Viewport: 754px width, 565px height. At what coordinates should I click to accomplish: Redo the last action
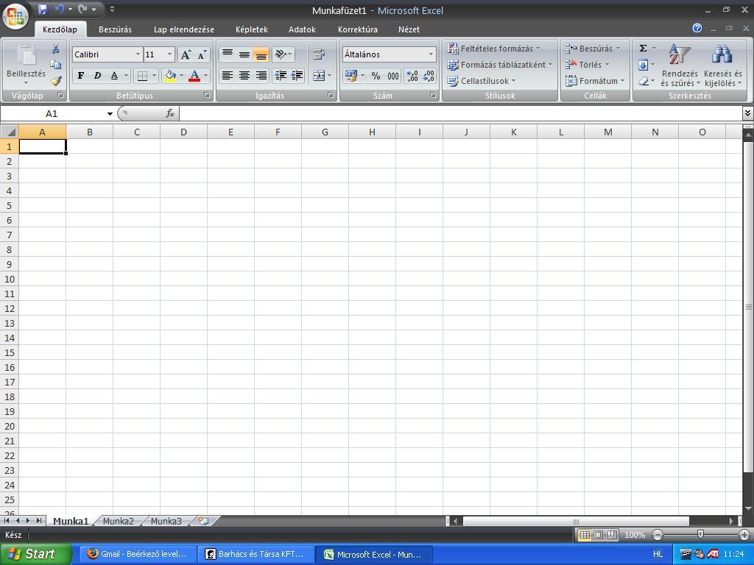pyautogui.click(x=82, y=9)
